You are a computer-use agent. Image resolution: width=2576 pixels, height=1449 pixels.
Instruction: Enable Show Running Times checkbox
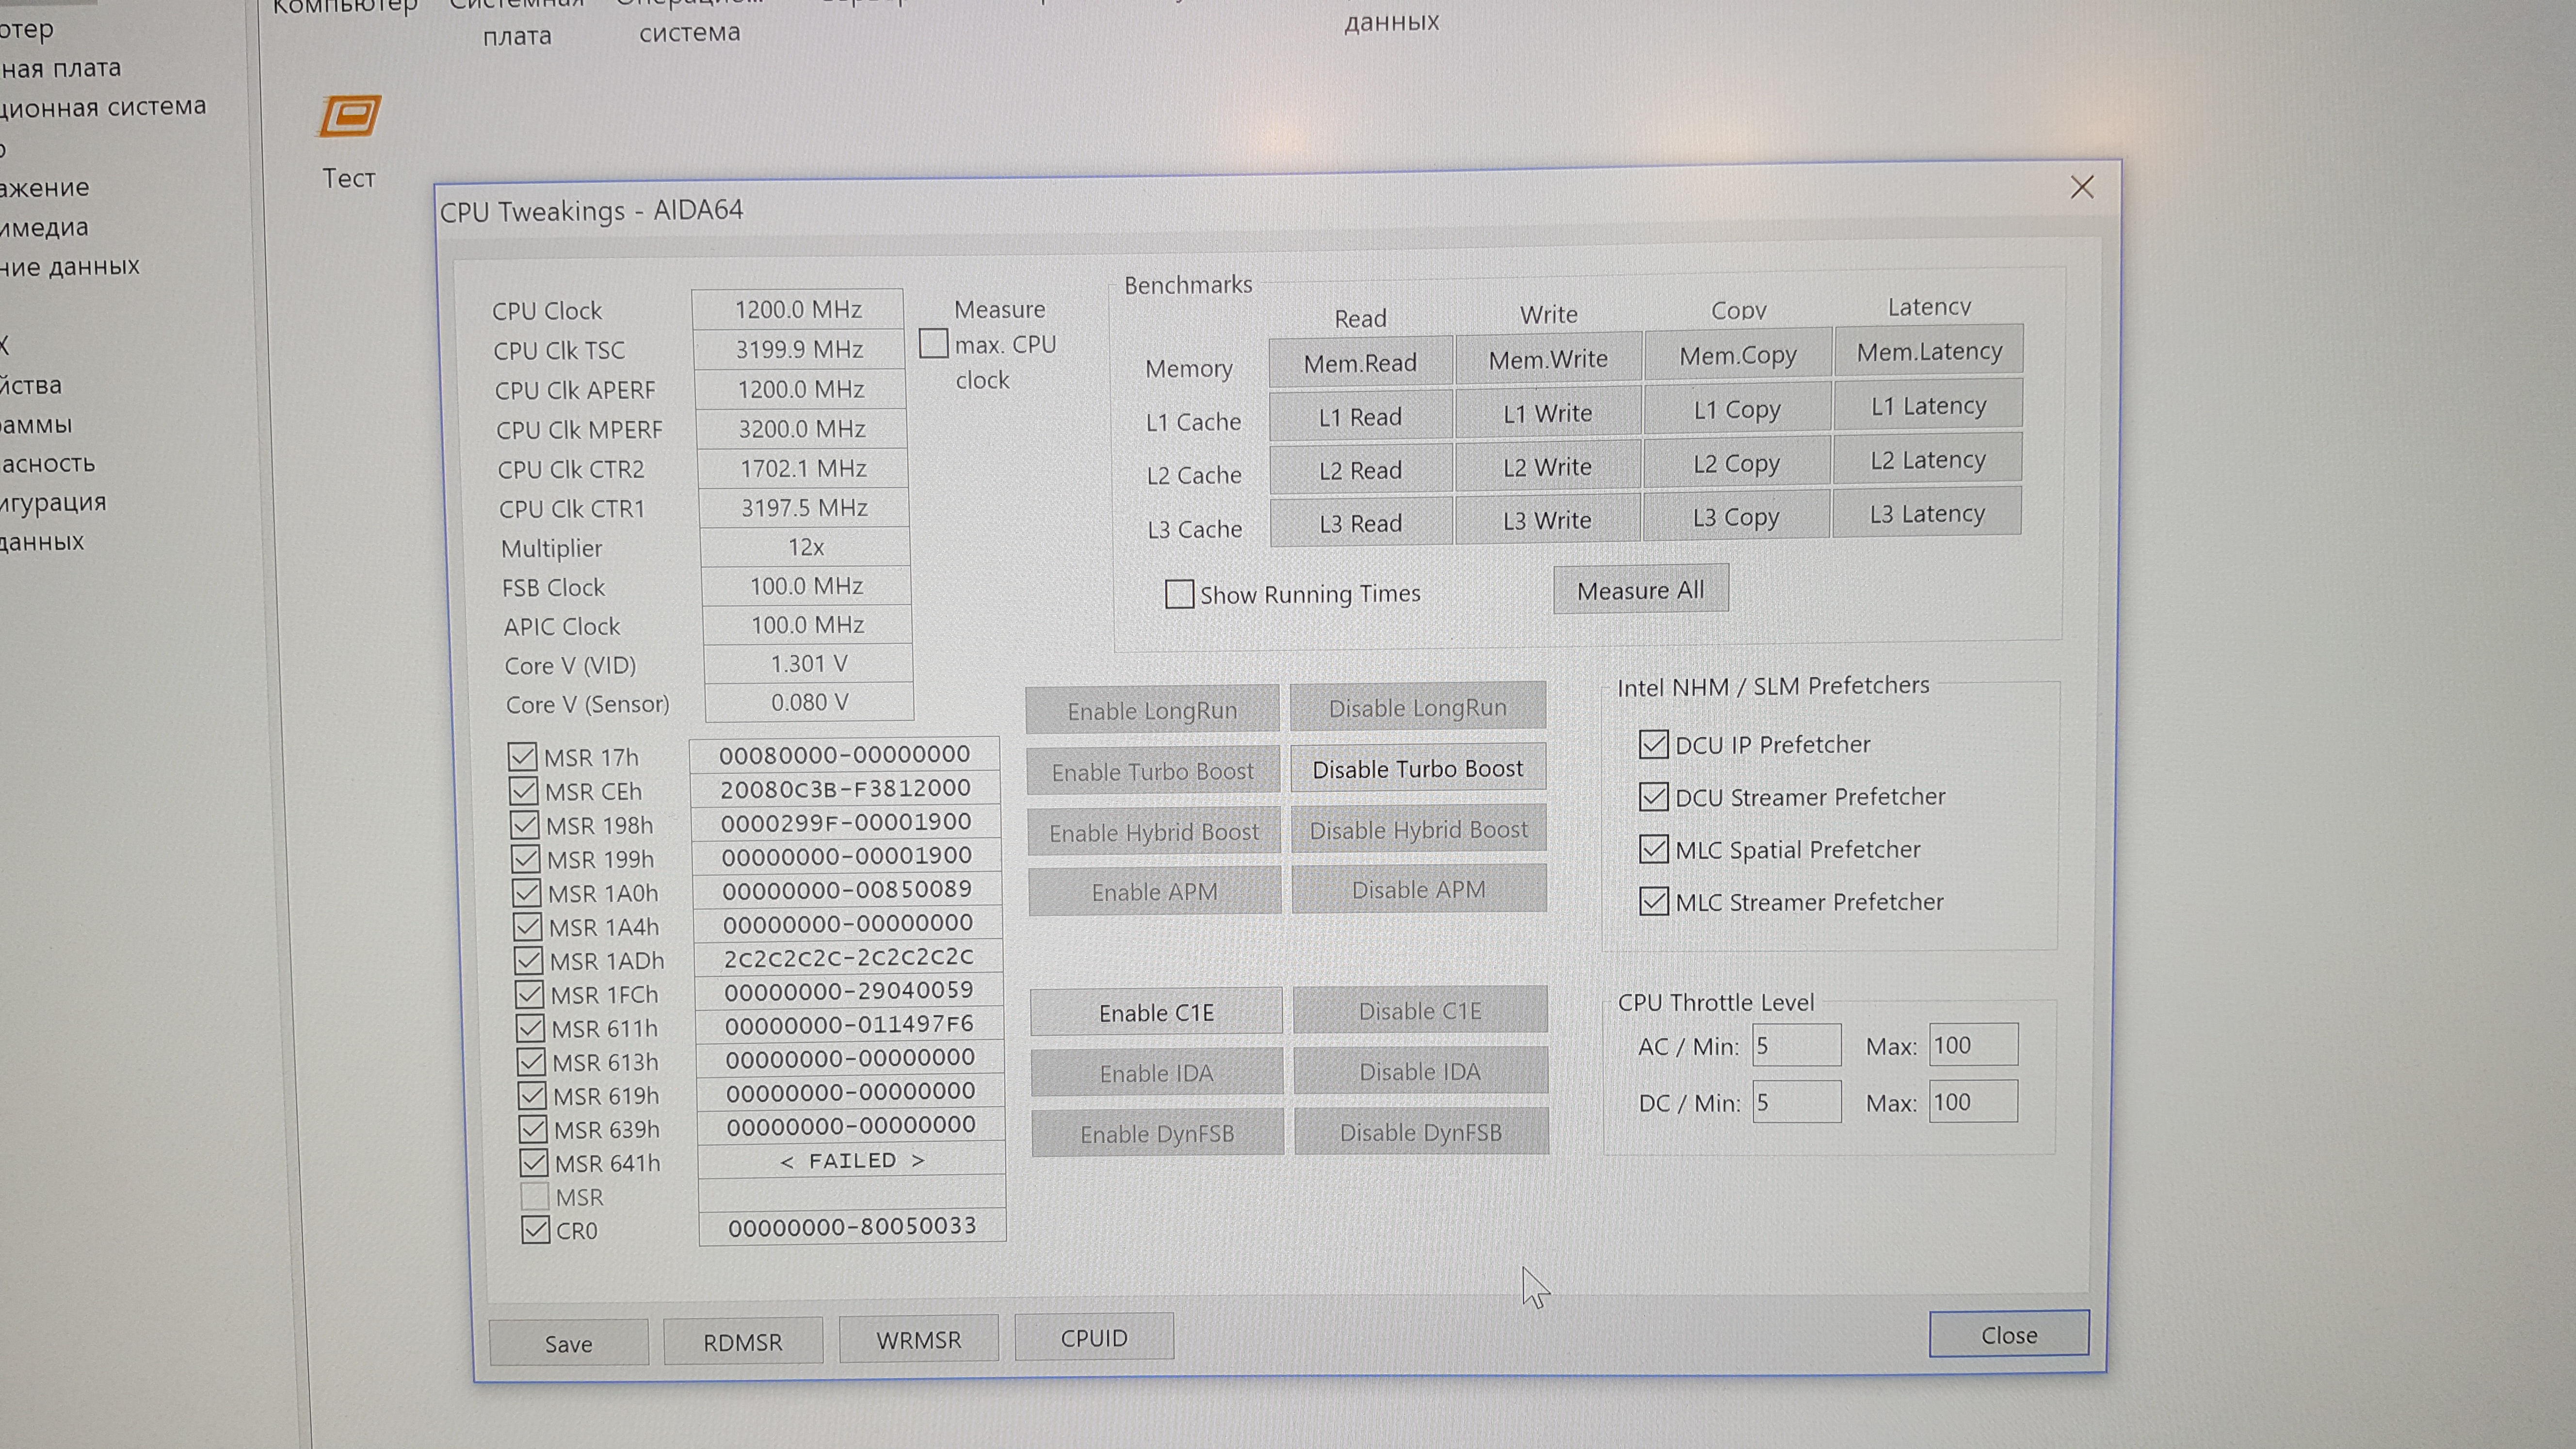coord(1180,594)
